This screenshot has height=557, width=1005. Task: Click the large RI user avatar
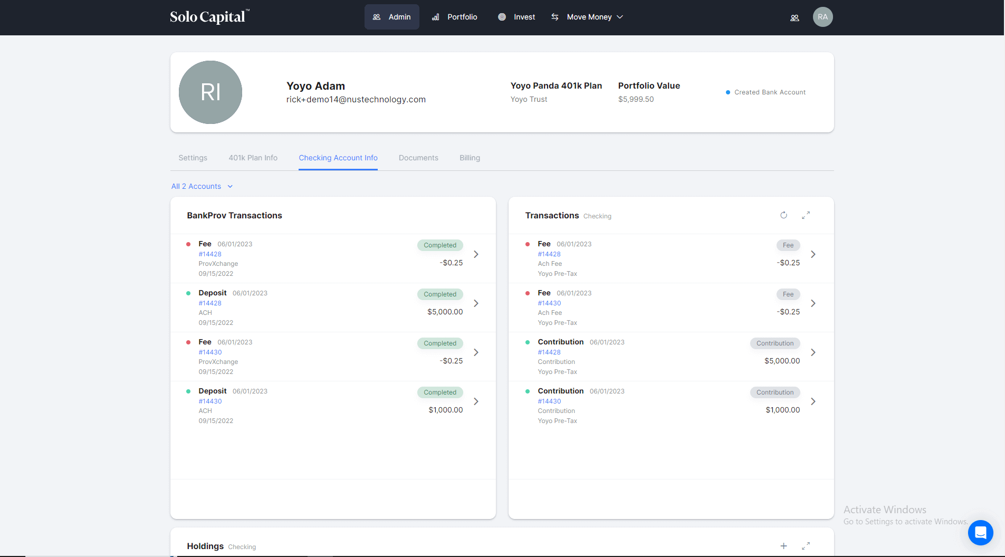210,92
